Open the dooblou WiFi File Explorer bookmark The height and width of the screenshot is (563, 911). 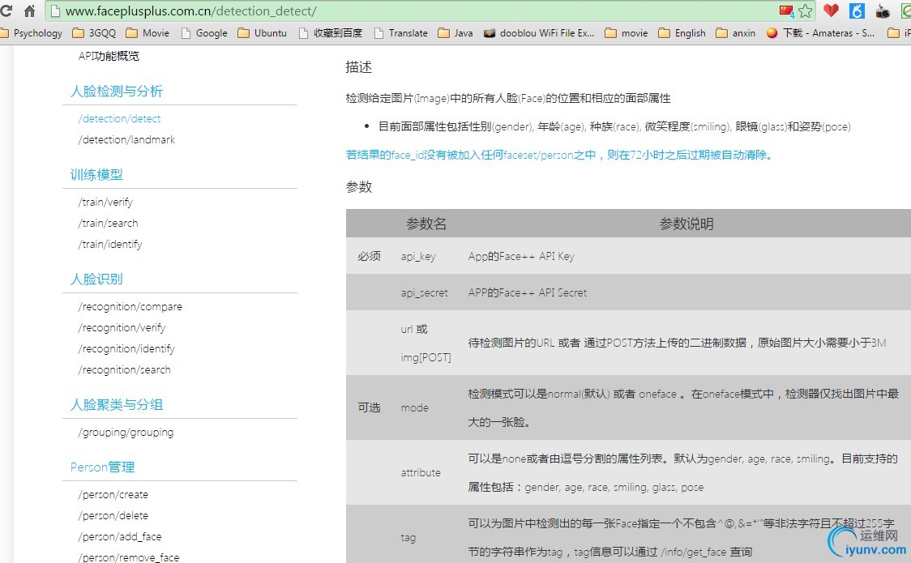tap(539, 33)
